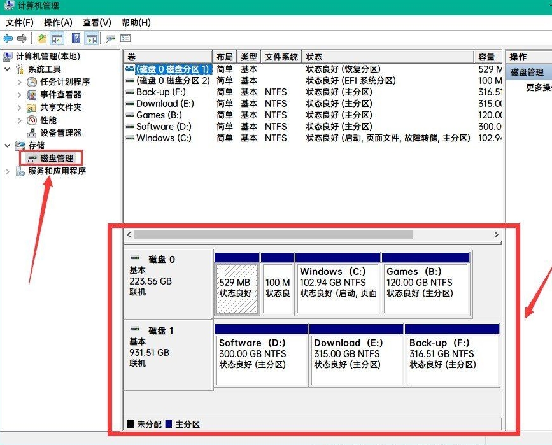This screenshot has width=552, height=445.
Task: Open the 操作(A) menu
Action: click(58, 23)
